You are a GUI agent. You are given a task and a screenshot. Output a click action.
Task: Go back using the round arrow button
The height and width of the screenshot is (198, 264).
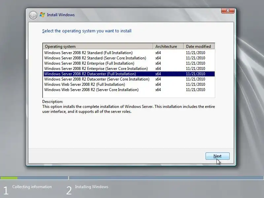[33, 15]
